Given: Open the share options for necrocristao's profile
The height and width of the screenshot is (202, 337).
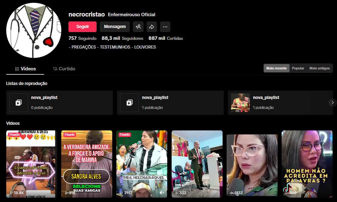Looking at the screenshot, I should (x=152, y=27).
